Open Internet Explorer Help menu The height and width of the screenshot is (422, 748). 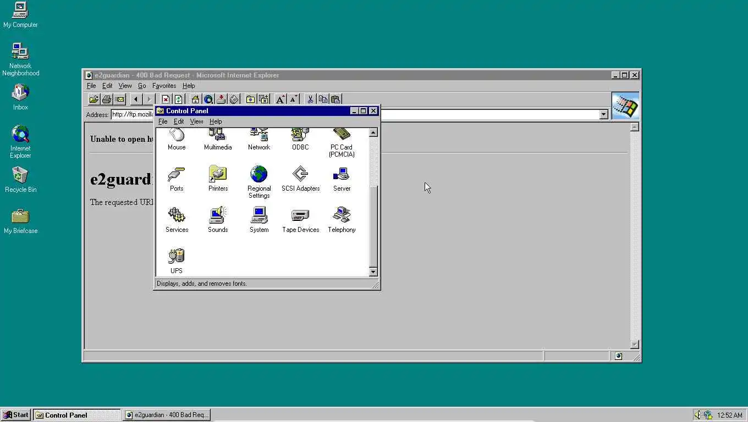(189, 86)
